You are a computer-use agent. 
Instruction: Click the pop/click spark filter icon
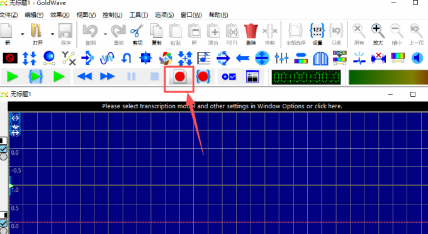[359, 58]
